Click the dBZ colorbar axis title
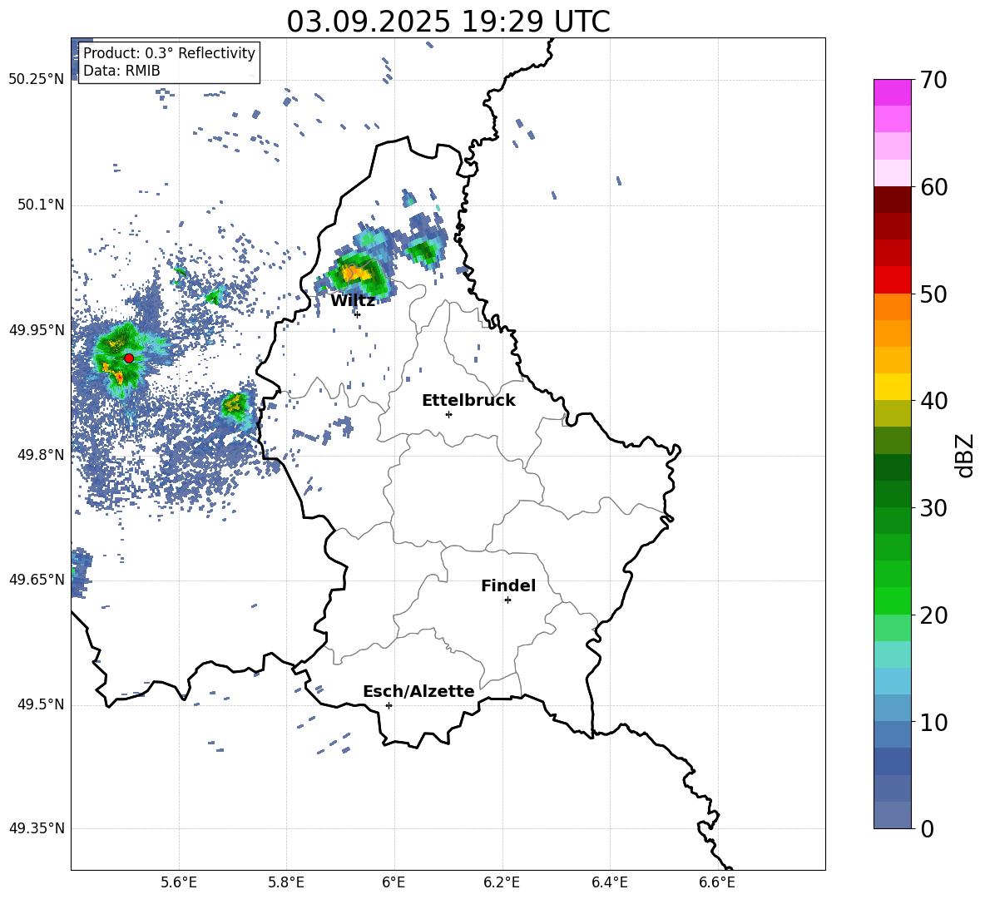 pyautogui.click(x=966, y=455)
